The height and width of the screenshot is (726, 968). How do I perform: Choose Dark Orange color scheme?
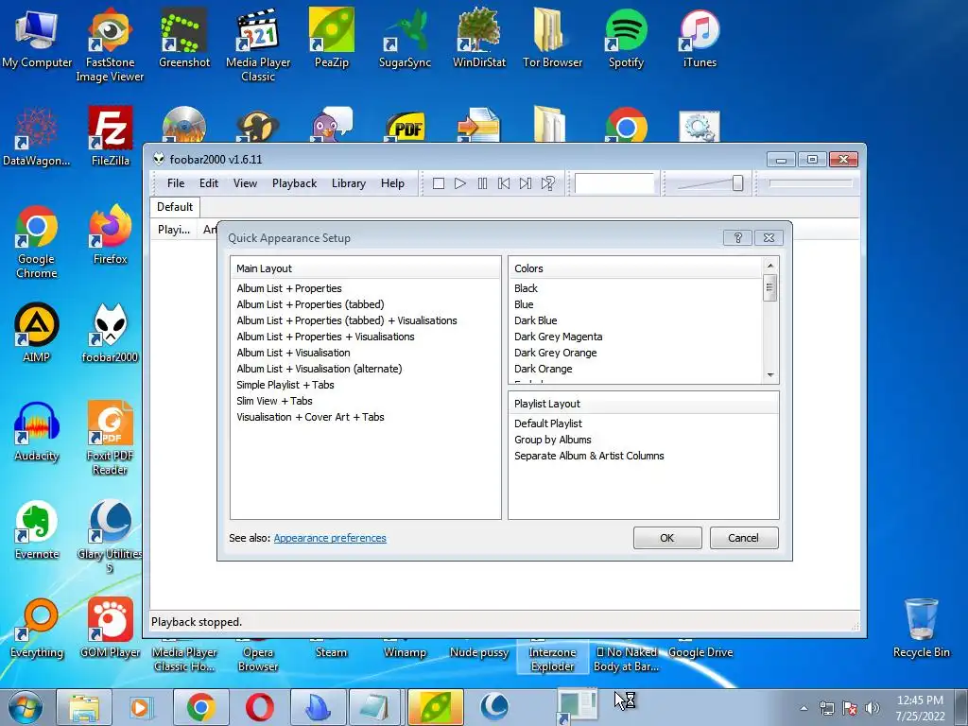pyautogui.click(x=544, y=369)
